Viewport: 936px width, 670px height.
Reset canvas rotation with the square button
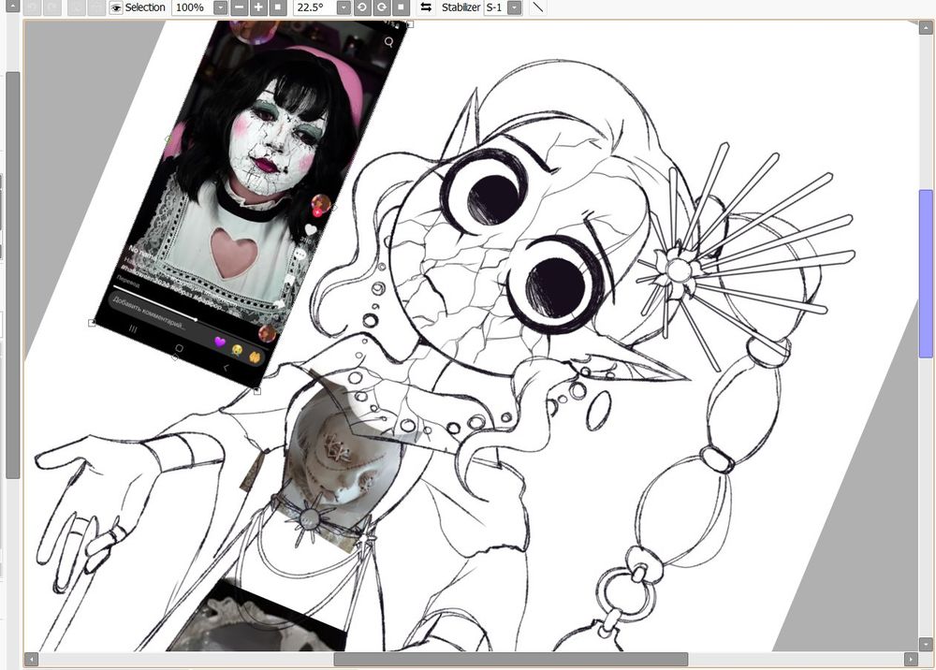(x=402, y=7)
